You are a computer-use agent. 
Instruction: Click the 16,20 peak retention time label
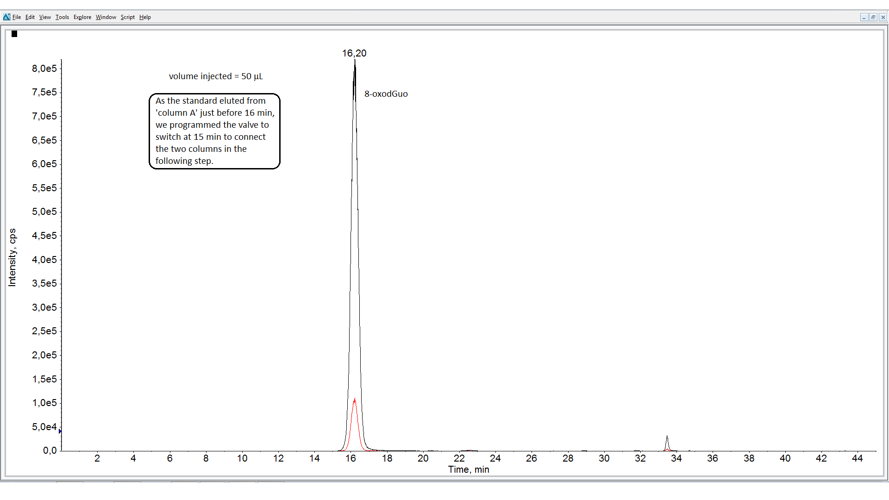[354, 53]
